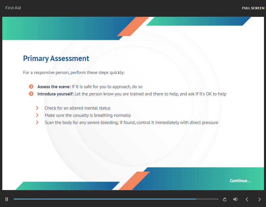This screenshot has height=207, width=266.
Task: Click orange bullet icon beside Introduce yourself
Action: pos(31,94)
